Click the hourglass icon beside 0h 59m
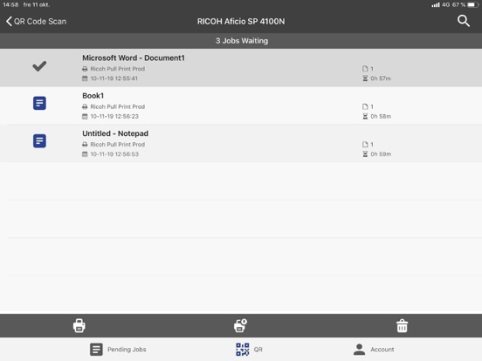 tap(365, 154)
